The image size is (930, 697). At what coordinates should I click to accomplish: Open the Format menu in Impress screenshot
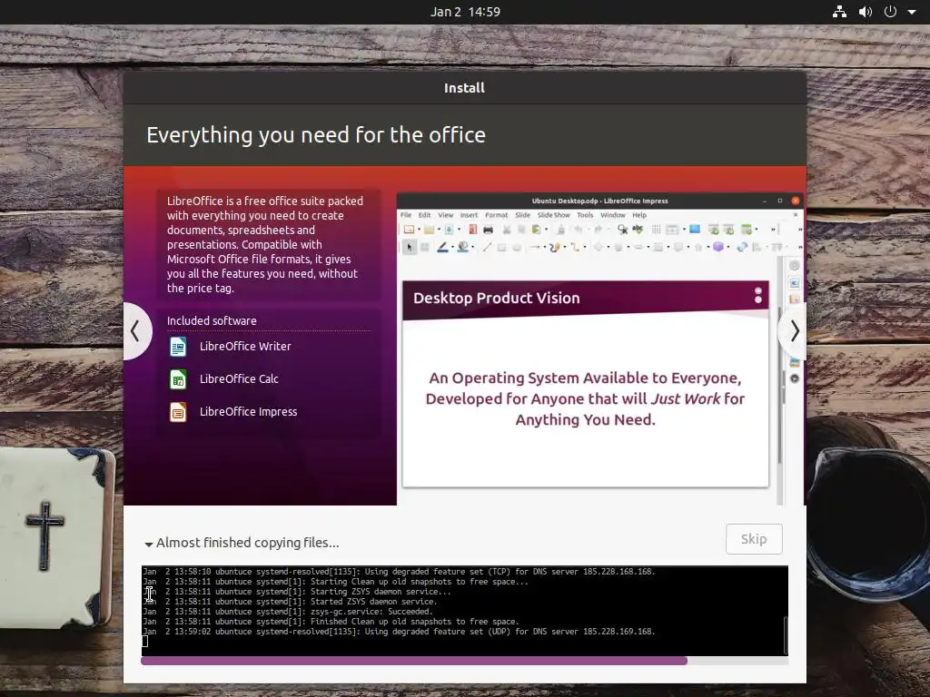(x=497, y=215)
